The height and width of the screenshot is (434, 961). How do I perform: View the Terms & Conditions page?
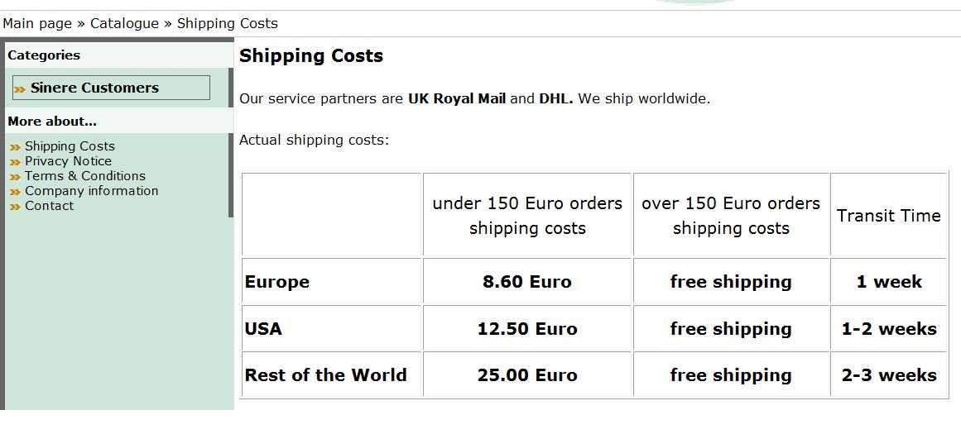[85, 176]
